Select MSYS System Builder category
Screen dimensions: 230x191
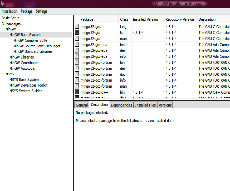coord(26,91)
